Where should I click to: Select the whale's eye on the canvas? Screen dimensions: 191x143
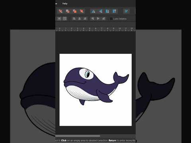(87, 73)
